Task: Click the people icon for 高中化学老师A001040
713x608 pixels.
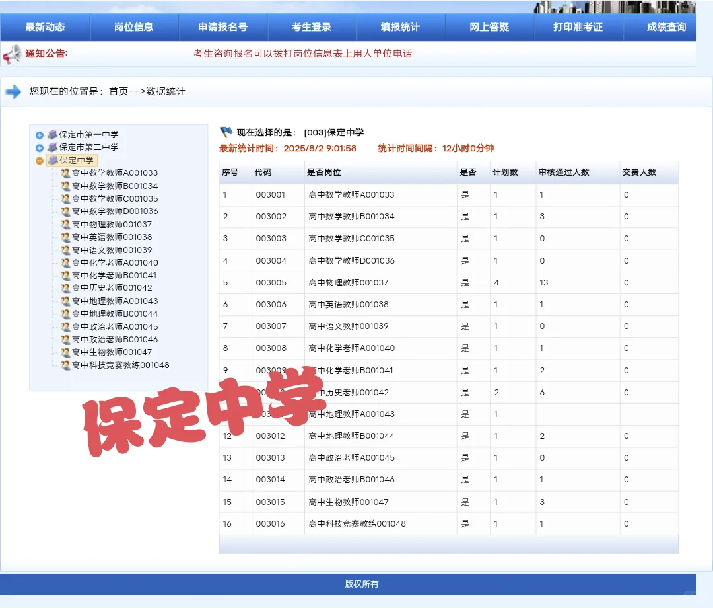Action: [x=65, y=263]
